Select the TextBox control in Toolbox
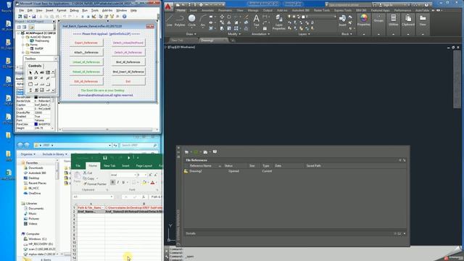 (x=42, y=72)
